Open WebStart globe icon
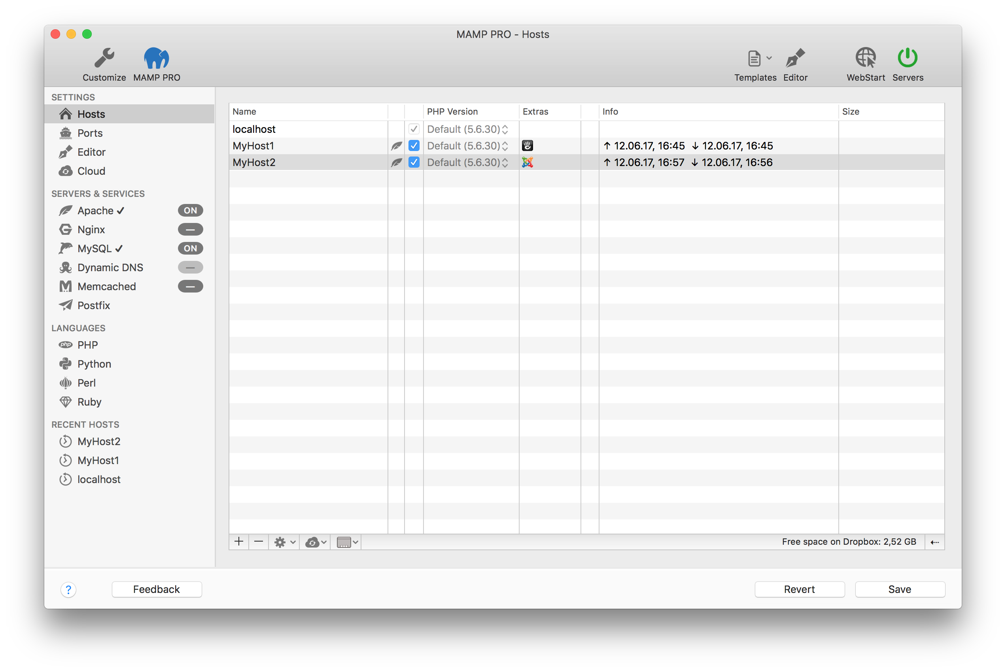1006x672 pixels. [x=865, y=58]
